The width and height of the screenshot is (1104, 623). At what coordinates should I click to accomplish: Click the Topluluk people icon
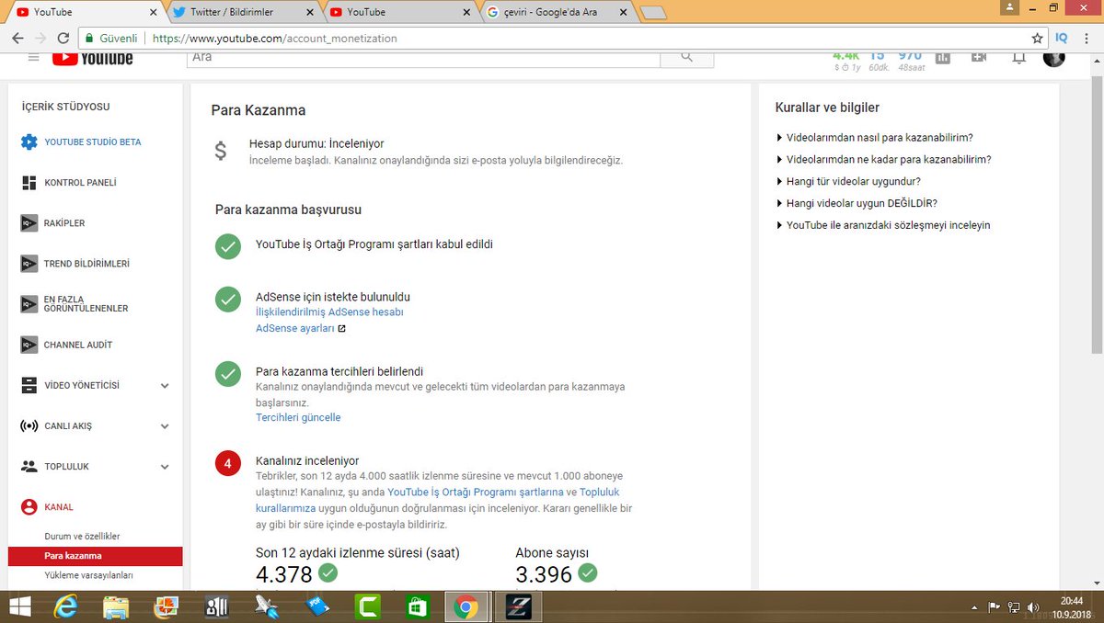tap(29, 467)
